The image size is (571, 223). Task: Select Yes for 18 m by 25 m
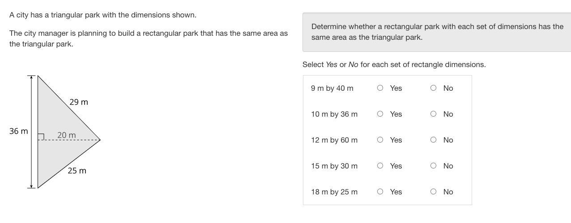pos(380,192)
